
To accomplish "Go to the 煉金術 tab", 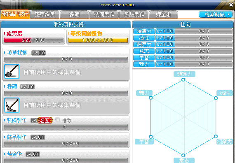I will [x=163, y=15].
